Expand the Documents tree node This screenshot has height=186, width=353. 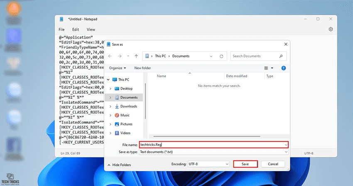(110, 98)
